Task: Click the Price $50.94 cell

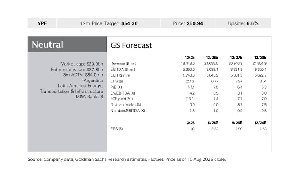Action: coord(188,23)
